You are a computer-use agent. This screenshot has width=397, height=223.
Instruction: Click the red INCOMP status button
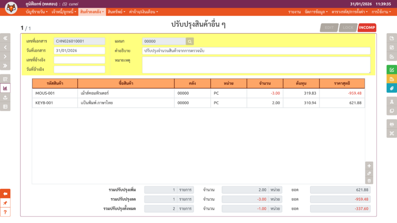pos(367,28)
